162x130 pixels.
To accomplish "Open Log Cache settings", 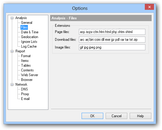I will tap(29, 46).
